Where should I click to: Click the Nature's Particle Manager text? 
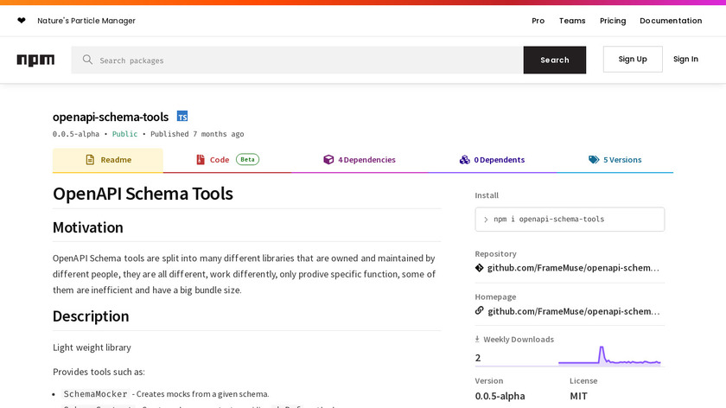coord(86,21)
